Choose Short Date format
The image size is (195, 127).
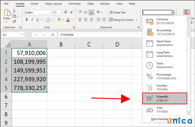click(165, 43)
